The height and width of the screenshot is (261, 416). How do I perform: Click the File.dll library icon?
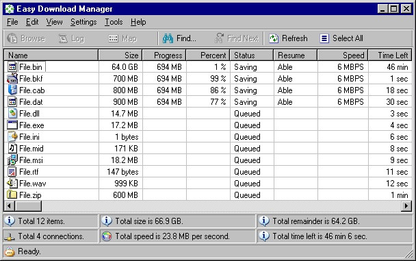click(x=12, y=114)
